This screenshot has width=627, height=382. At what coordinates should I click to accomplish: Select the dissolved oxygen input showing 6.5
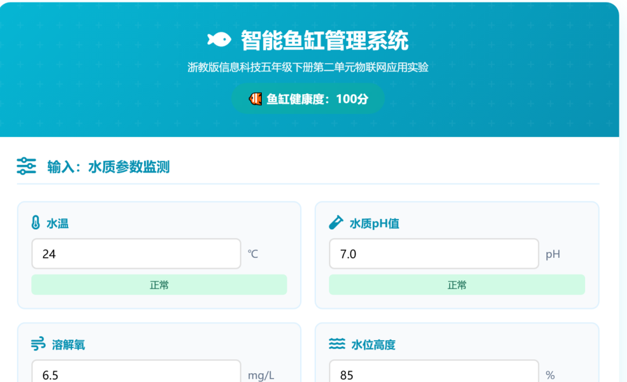[x=136, y=374]
